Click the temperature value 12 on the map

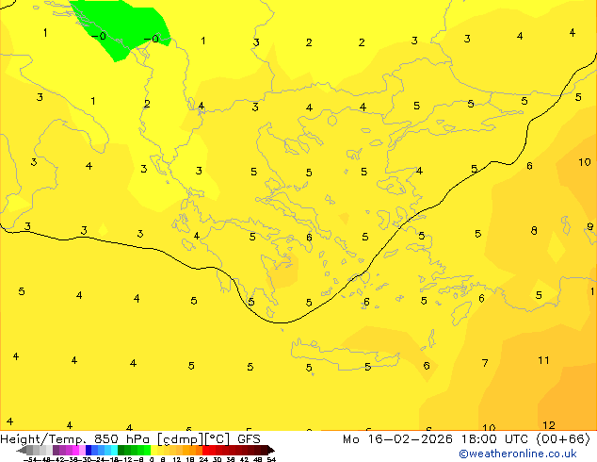point(549,425)
